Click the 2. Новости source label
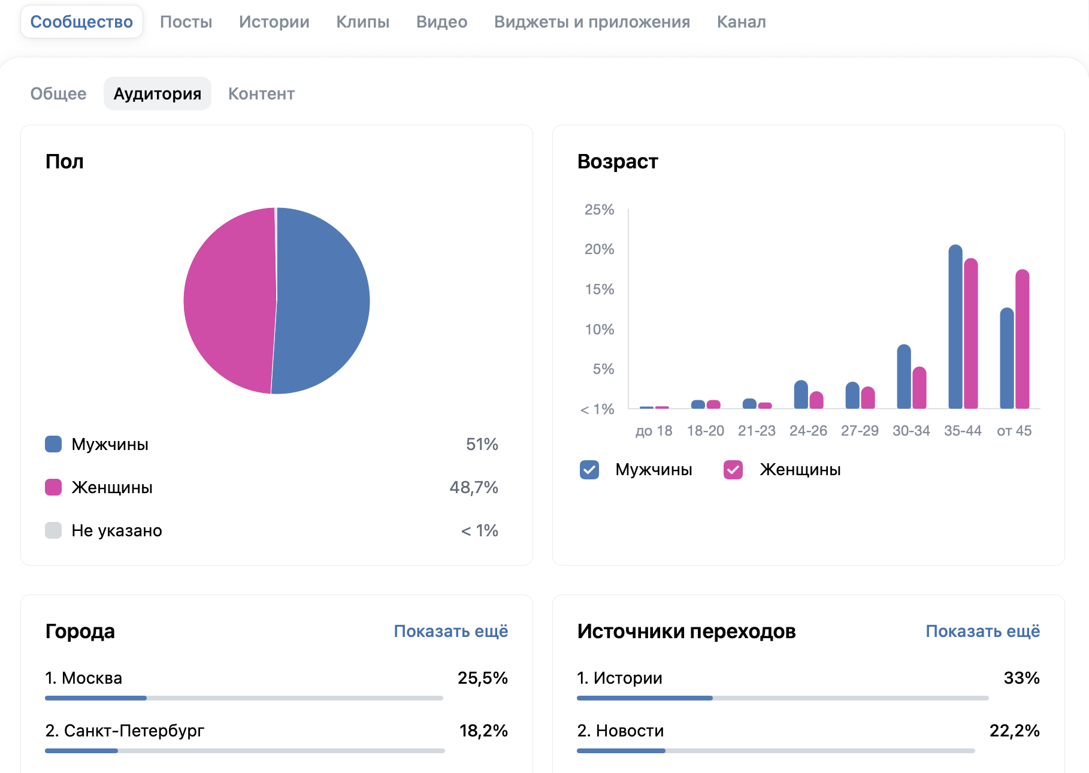The height and width of the screenshot is (773, 1089). (620, 730)
